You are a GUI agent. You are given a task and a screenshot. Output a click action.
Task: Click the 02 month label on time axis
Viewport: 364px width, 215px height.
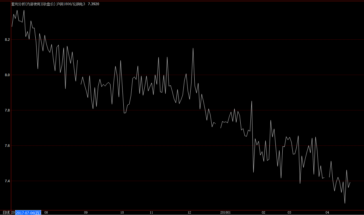click(263, 213)
